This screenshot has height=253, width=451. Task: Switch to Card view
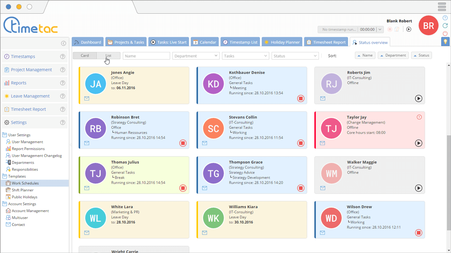(85, 56)
